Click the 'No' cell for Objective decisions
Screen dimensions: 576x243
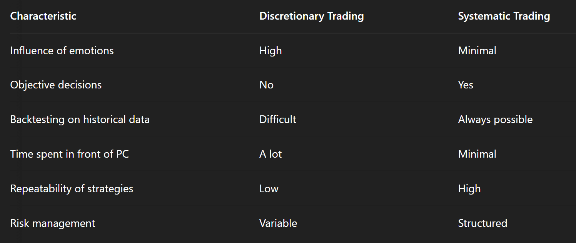(x=266, y=85)
